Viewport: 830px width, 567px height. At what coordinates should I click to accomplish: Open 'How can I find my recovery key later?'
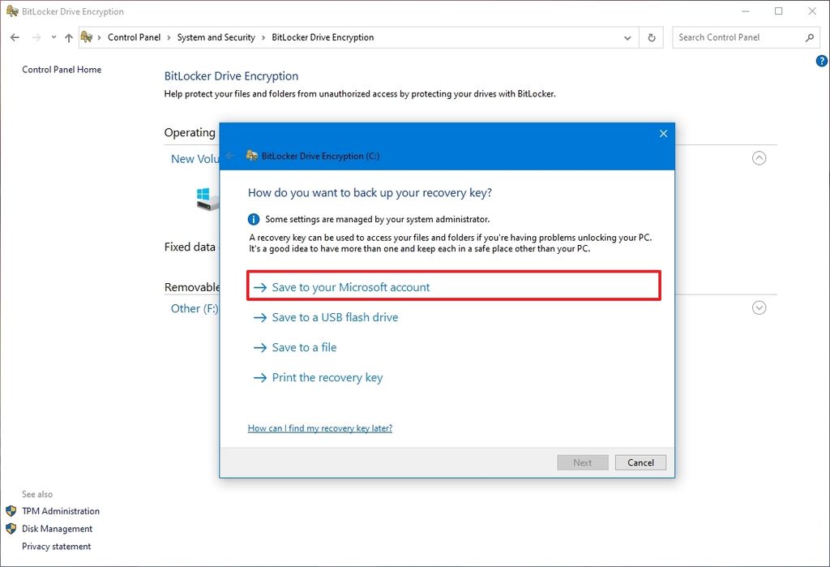319,427
